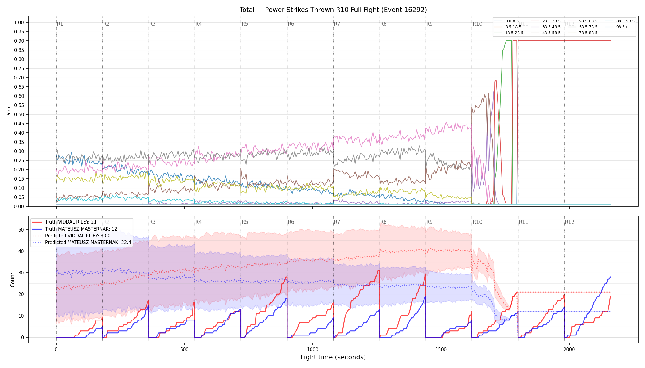Click the 1000 tick on fight time axis
This screenshot has width=645, height=368.
pos(313,349)
